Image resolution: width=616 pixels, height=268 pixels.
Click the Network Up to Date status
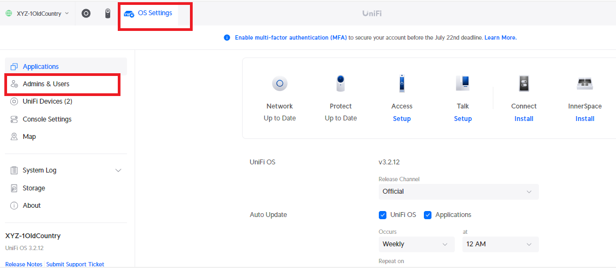280,118
